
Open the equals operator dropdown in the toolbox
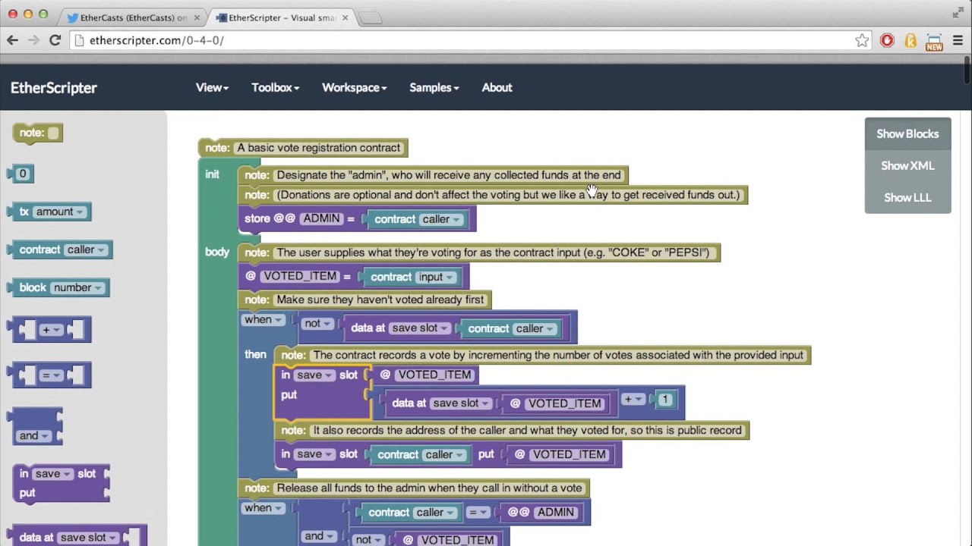pyautogui.click(x=51, y=375)
